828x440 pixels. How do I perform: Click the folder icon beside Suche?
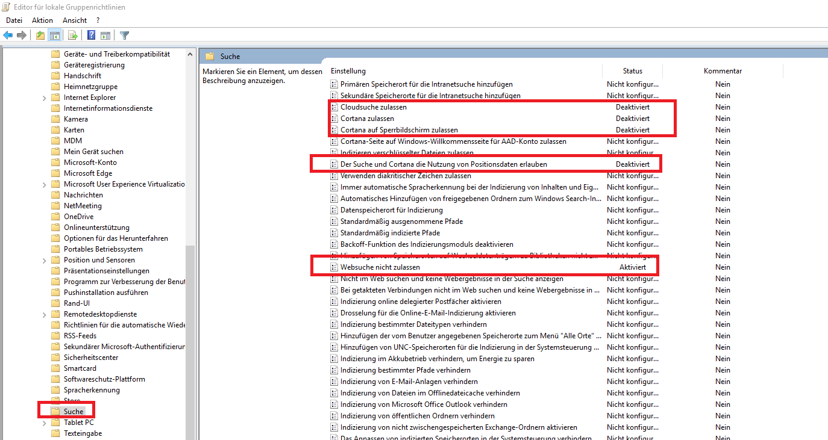point(55,412)
